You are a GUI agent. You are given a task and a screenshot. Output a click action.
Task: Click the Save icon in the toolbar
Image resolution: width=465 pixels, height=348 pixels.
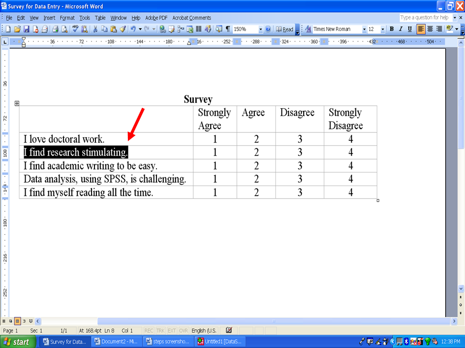27,29
